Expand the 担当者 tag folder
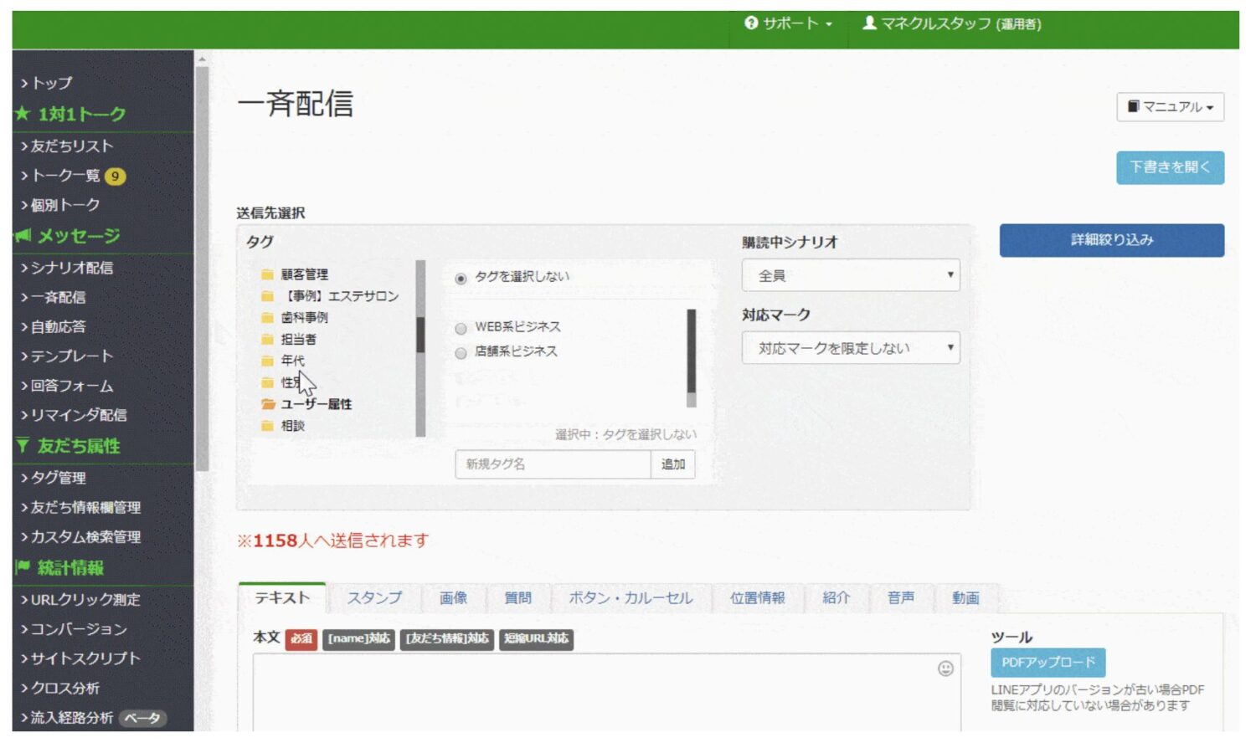 pyautogui.click(x=298, y=340)
